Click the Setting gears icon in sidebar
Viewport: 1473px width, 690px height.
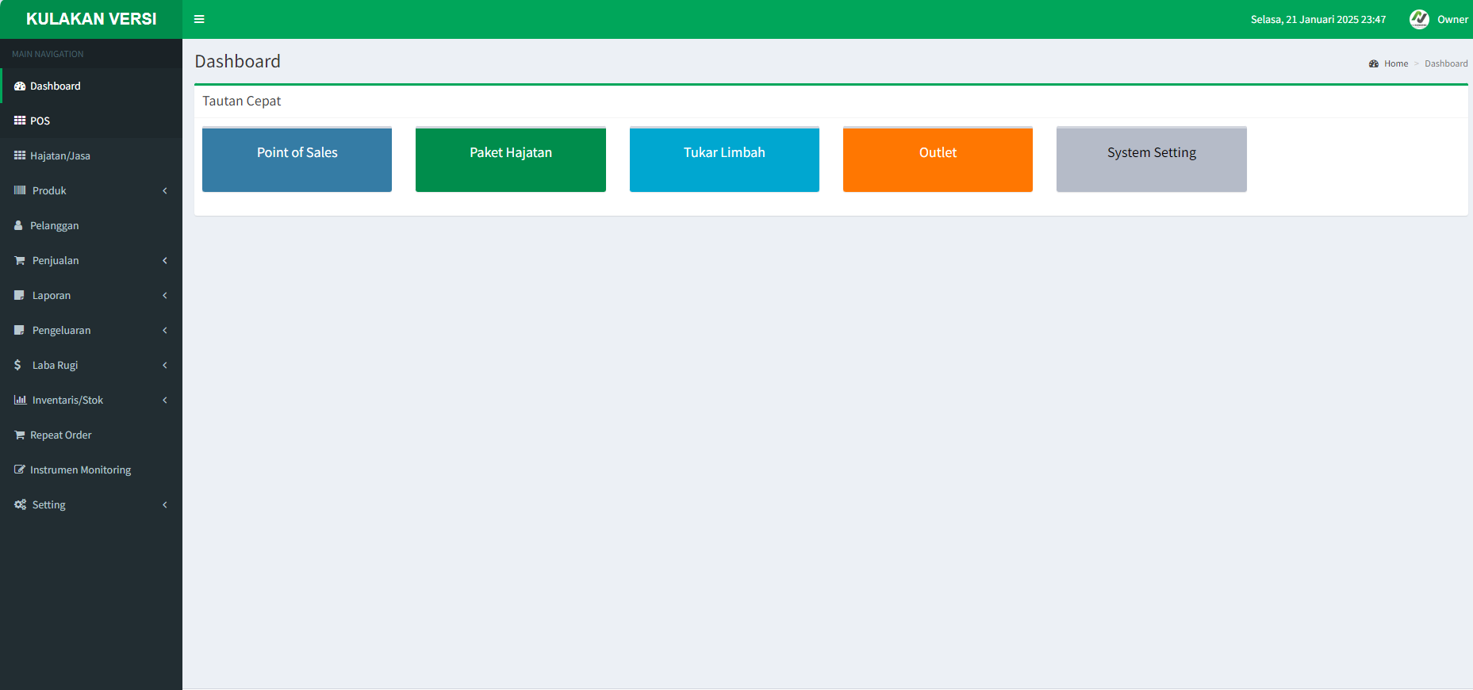click(20, 504)
